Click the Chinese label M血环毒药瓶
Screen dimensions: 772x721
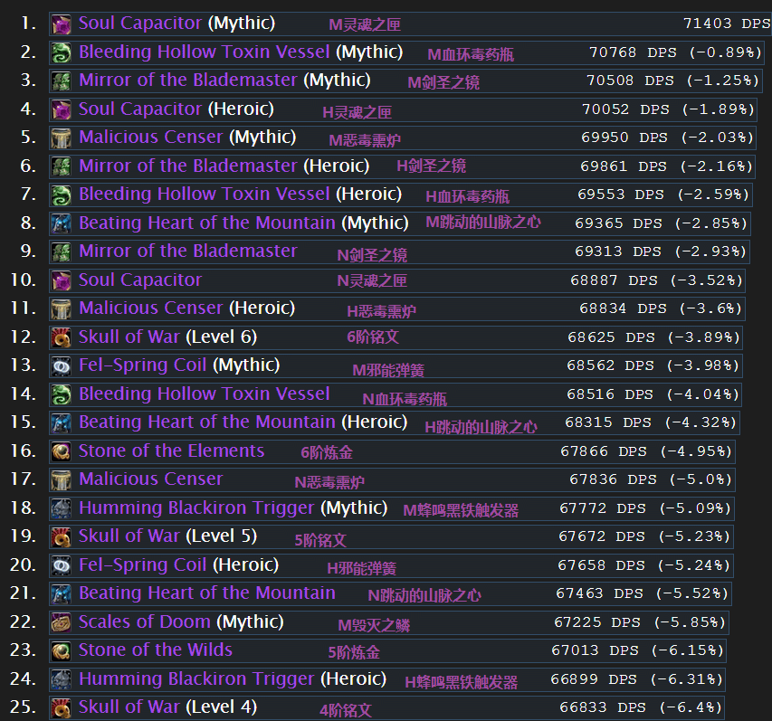pyautogui.click(x=471, y=54)
